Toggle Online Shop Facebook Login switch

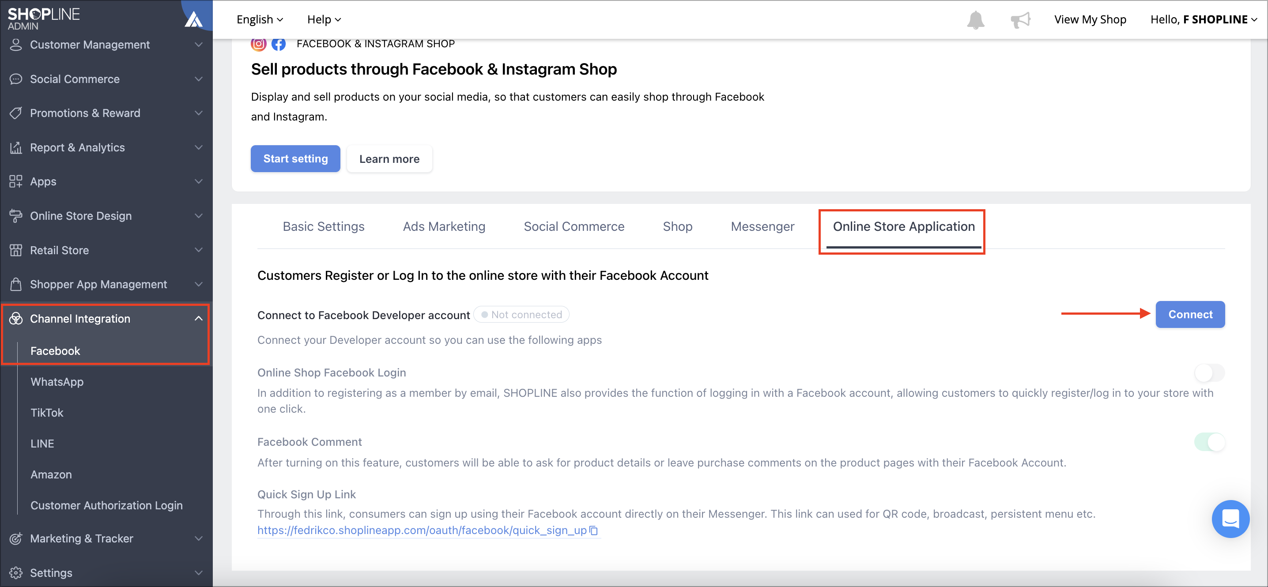1209,373
